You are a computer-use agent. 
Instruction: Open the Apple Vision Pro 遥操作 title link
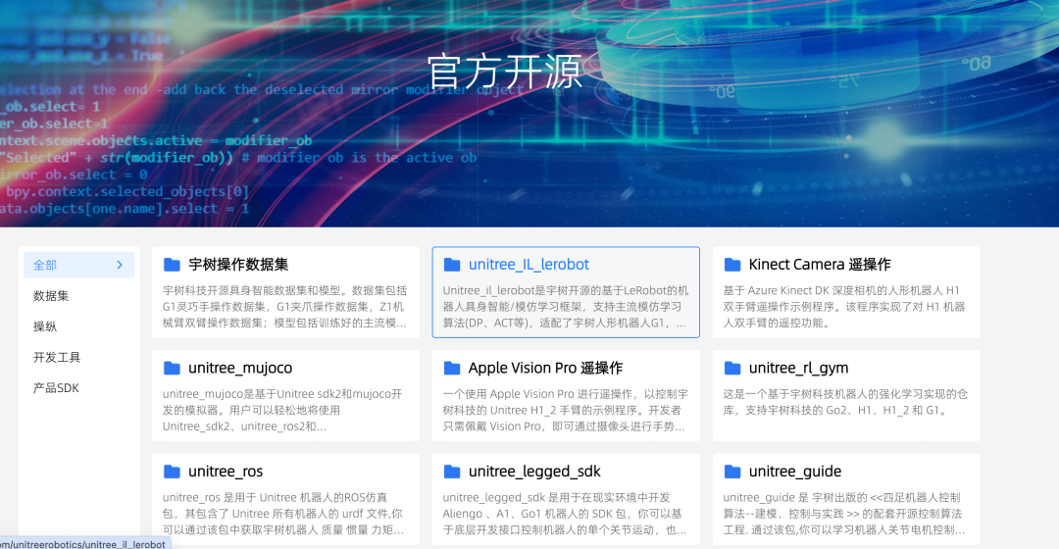coord(546,368)
